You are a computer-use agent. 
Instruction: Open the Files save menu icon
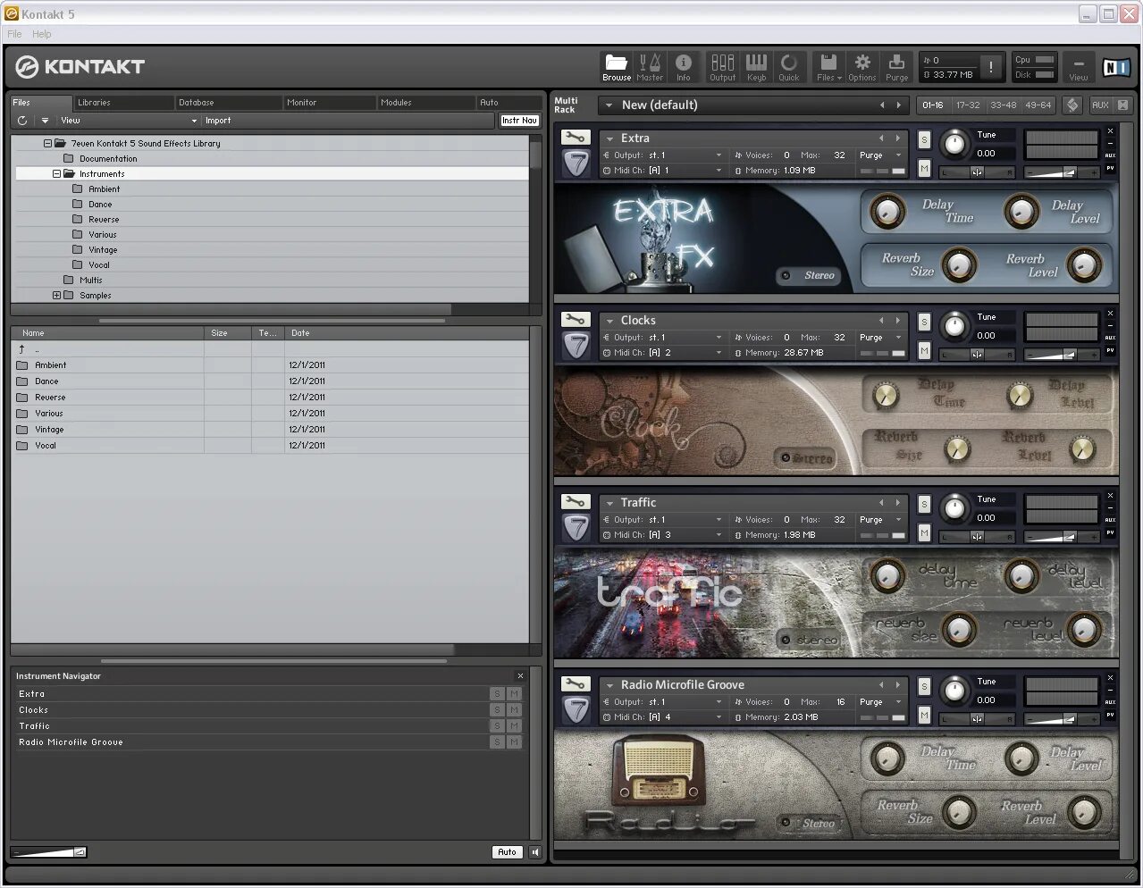coord(828,67)
